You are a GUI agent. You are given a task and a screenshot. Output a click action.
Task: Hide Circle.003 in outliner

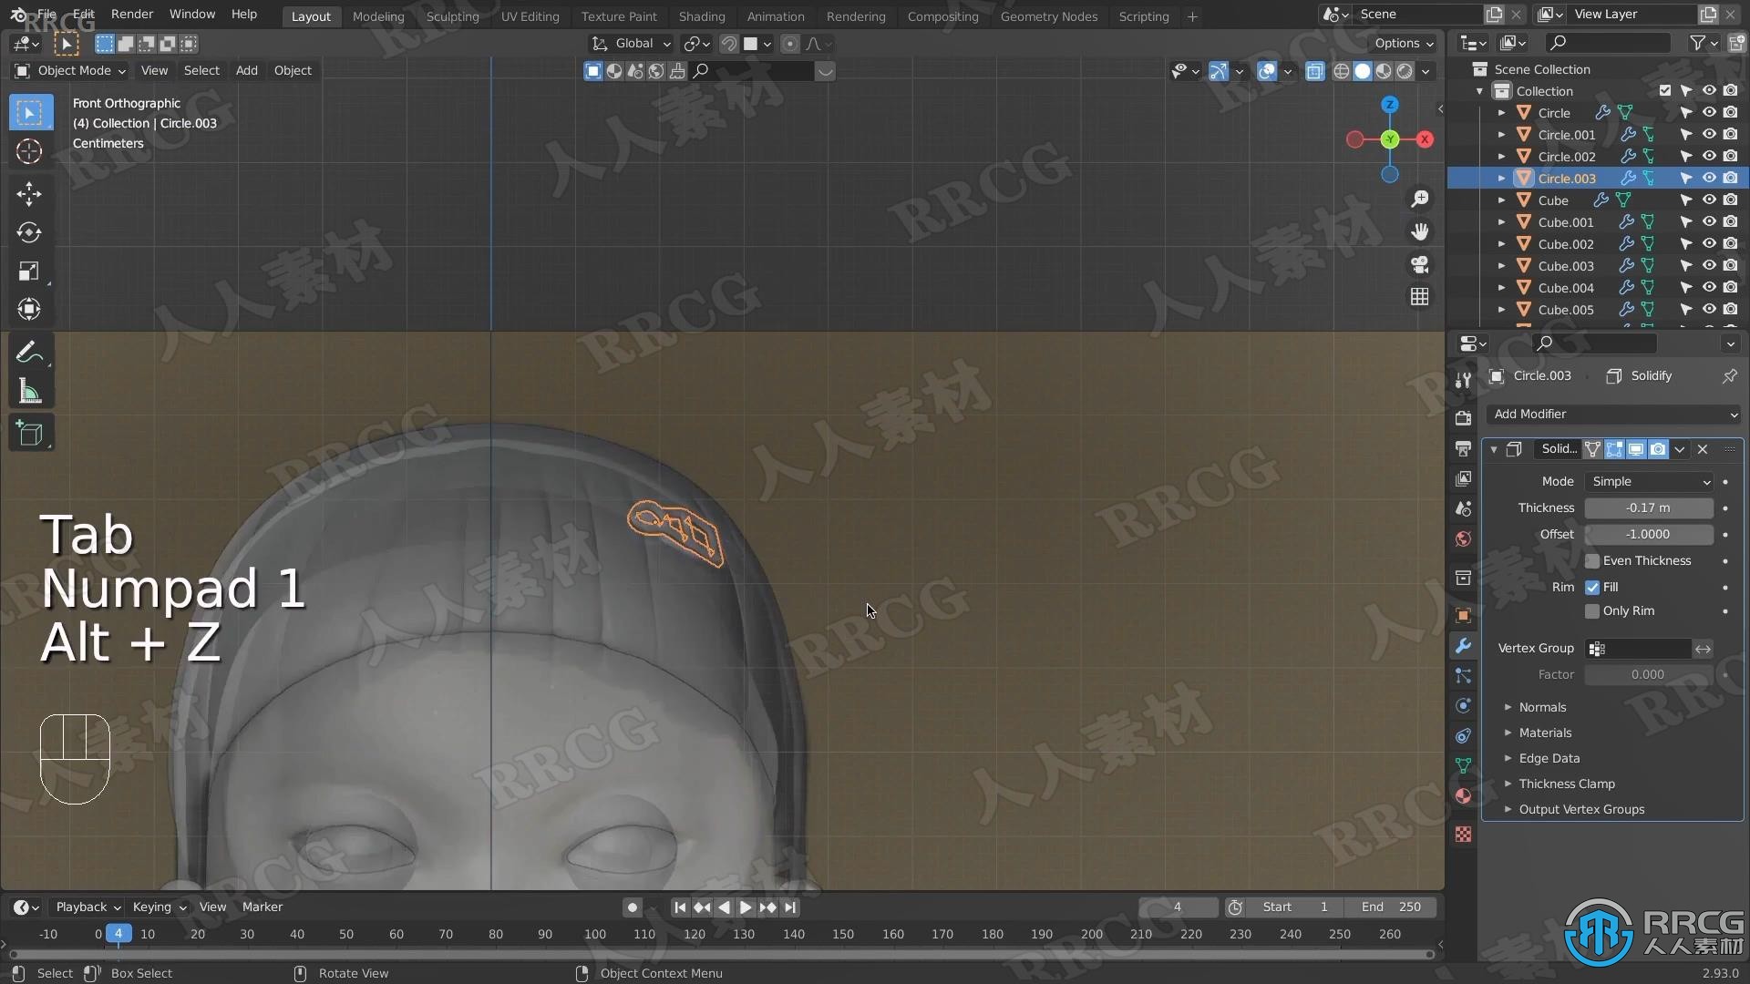[1709, 178]
